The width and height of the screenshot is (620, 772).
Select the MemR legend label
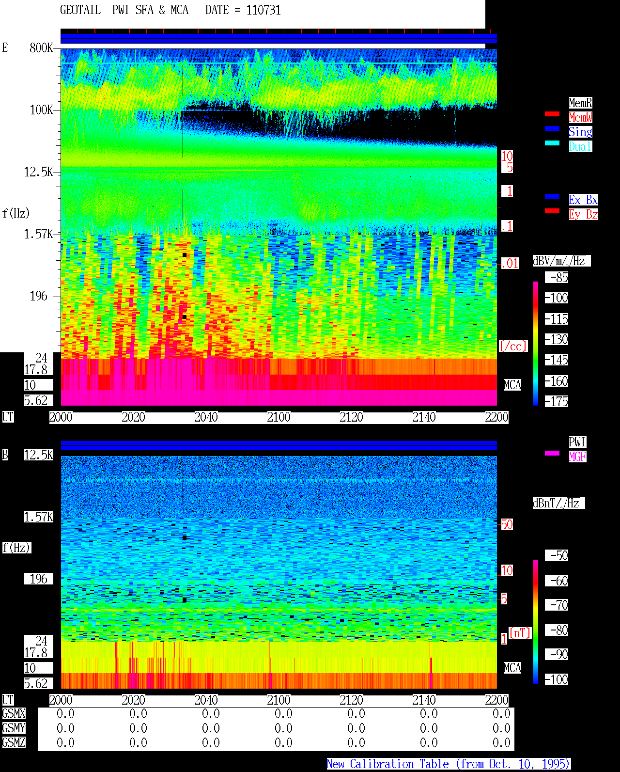tap(580, 103)
